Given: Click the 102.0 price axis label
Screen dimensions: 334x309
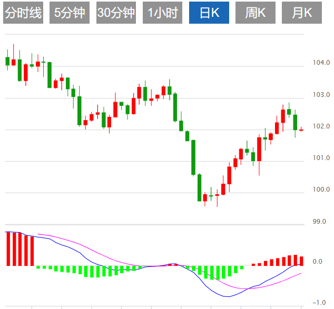Looking at the screenshot, I should pos(321,126).
